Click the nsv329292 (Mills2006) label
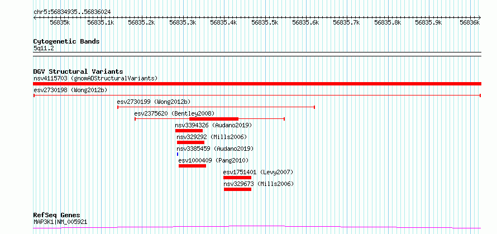This screenshot has height=234, width=497. pos(212,137)
